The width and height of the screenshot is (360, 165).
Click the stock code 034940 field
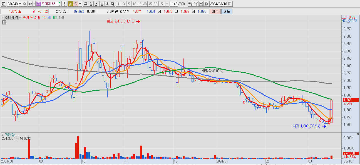[12, 4]
